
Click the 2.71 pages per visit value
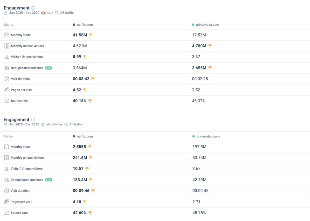tap(196, 202)
